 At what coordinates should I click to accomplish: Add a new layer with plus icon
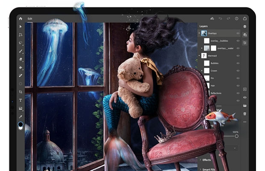click(245, 89)
